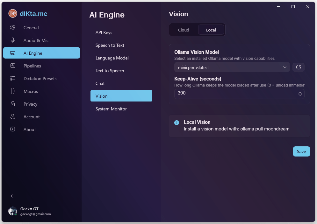This screenshot has width=317, height=224.
Task: Click the Local Vision info icon
Action: [x=177, y=122]
